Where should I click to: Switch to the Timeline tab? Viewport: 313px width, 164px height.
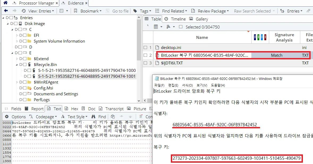tap(175, 19)
